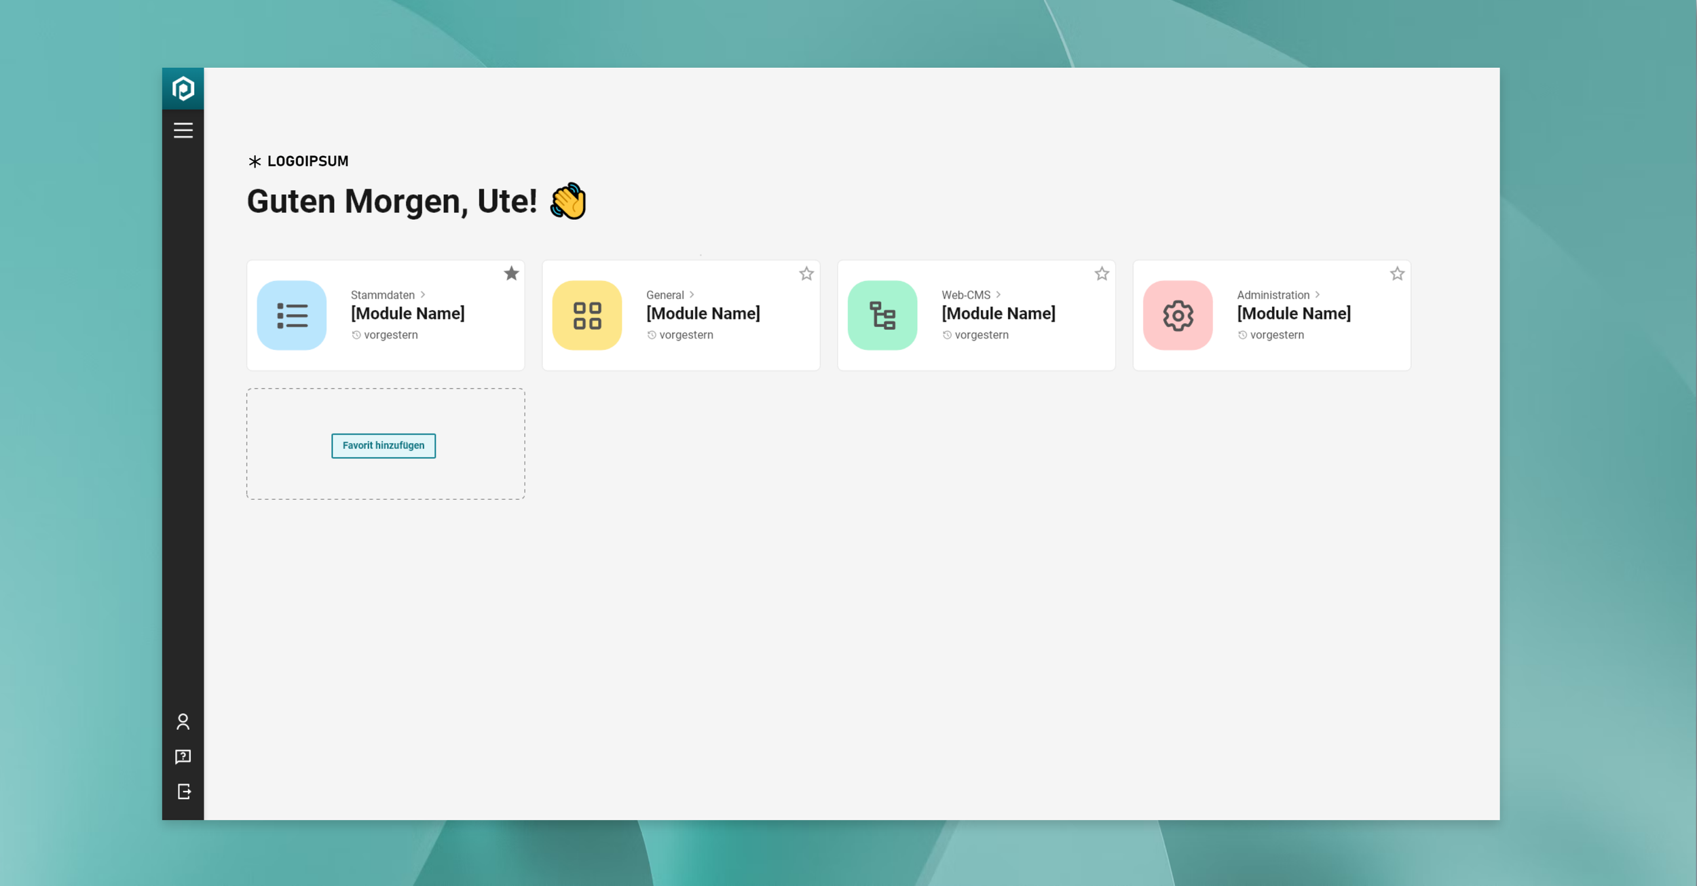The image size is (1697, 886).
Task: Open the user profile icon in the sidebar
Action: point(183,721)
